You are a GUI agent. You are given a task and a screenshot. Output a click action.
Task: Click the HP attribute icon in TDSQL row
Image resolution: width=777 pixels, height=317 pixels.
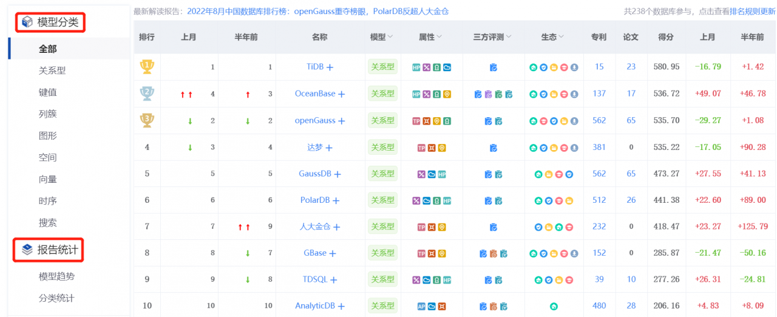(x=447, y=281)
